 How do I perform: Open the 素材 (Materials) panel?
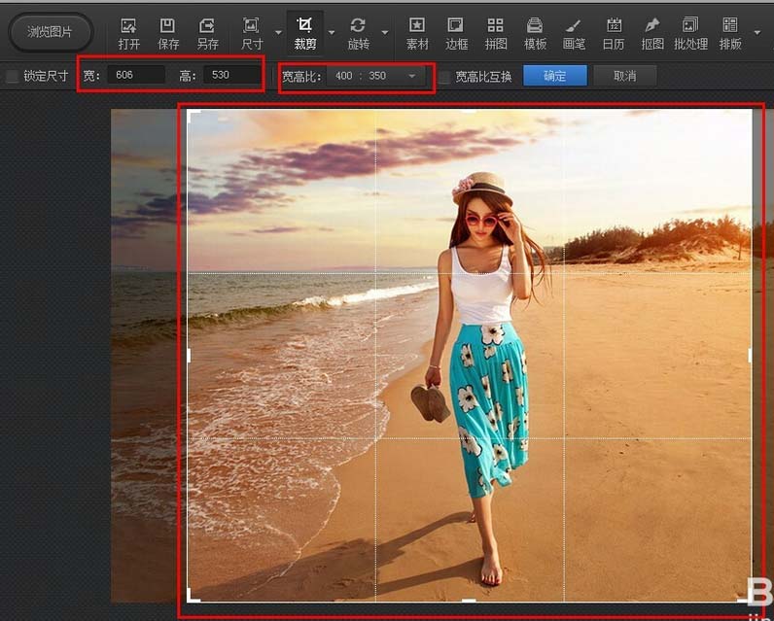pyautogui.click(x=417, y=32)
